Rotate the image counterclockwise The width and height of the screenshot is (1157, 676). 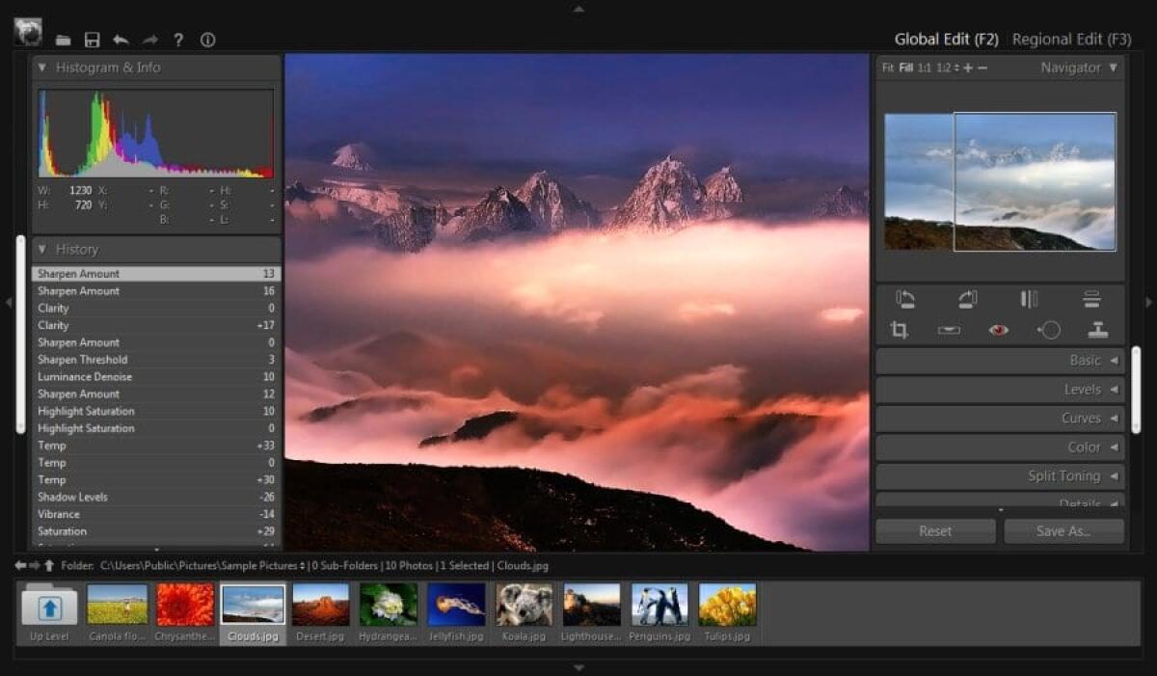906,297
